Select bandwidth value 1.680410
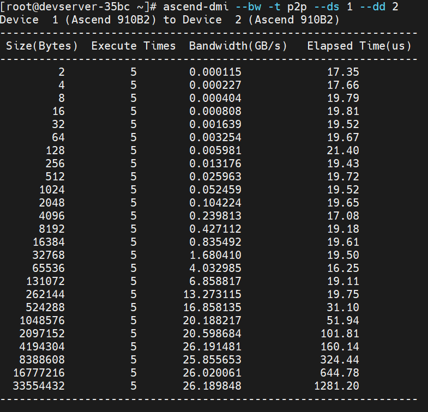Viewport: 428px width, 412px height. point(215,255)
